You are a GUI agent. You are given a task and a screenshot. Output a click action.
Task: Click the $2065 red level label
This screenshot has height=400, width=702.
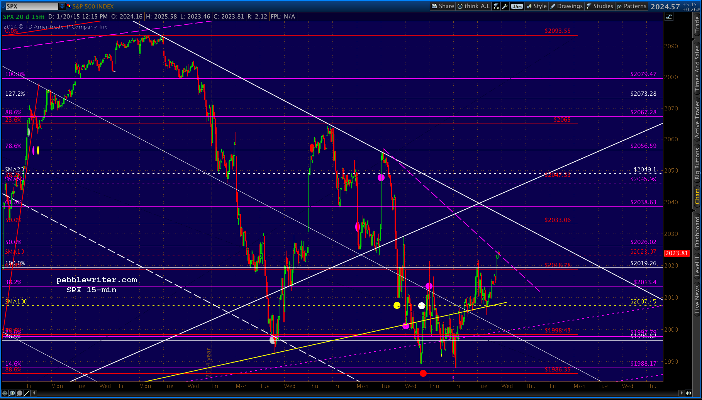562,120
